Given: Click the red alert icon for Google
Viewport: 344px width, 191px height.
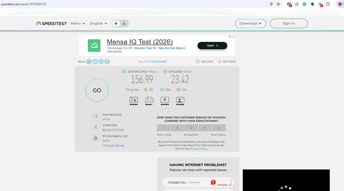Looking at the screenshot, I should click(x=213, y=182).
